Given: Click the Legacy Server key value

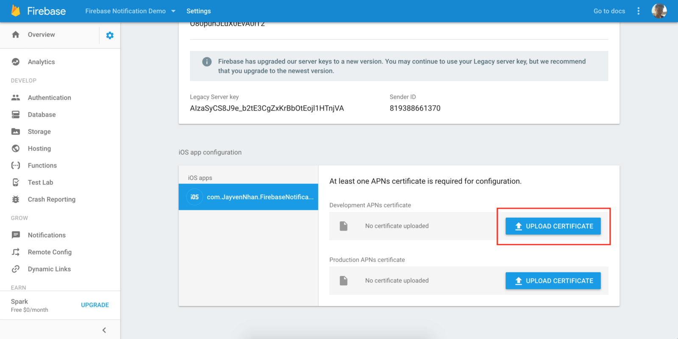Looking at the screenshot, I should point(267,108).
